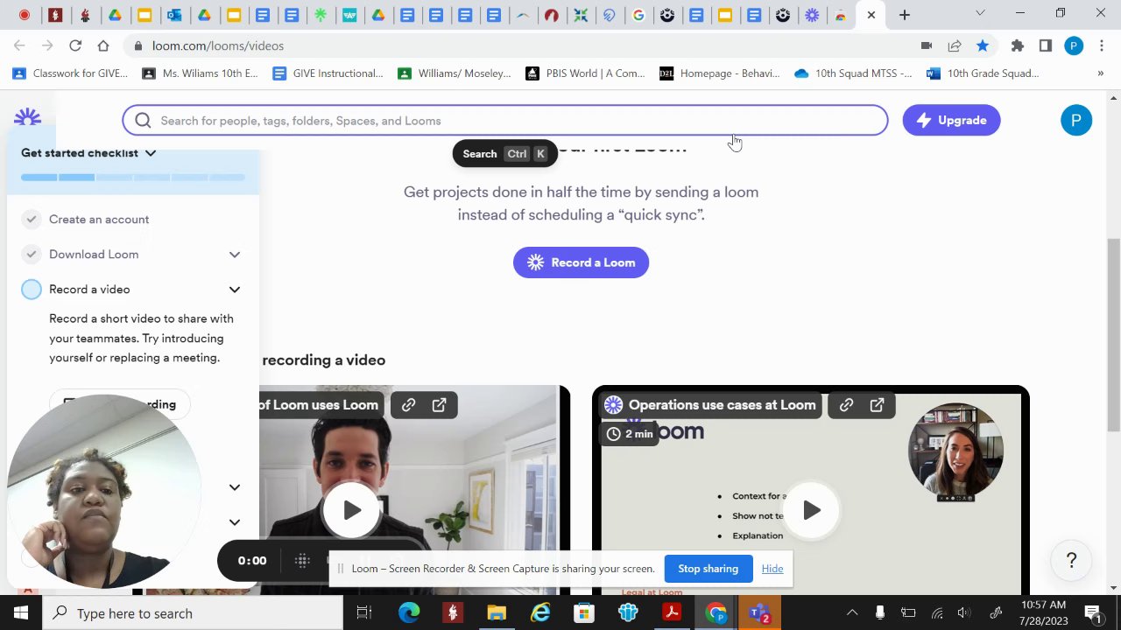The image size is (1121, 630).
Task: Open Windows Start menu
Action: [21, 613]
